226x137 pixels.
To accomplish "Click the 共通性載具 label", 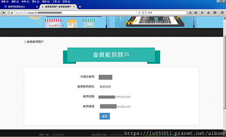I will [x=87, y=77].
